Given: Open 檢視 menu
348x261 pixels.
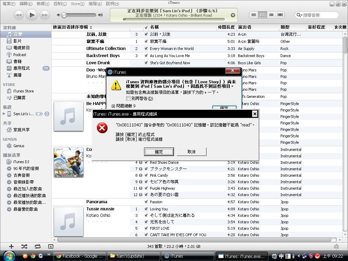Looking at the screenshot, I should pyautogui.click(x=43, y=3).
